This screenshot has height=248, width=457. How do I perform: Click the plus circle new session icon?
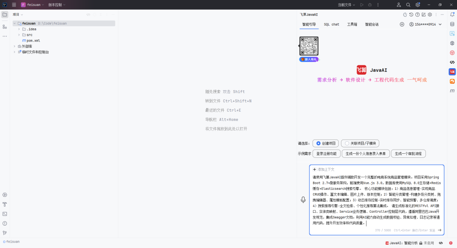[402, 25]
